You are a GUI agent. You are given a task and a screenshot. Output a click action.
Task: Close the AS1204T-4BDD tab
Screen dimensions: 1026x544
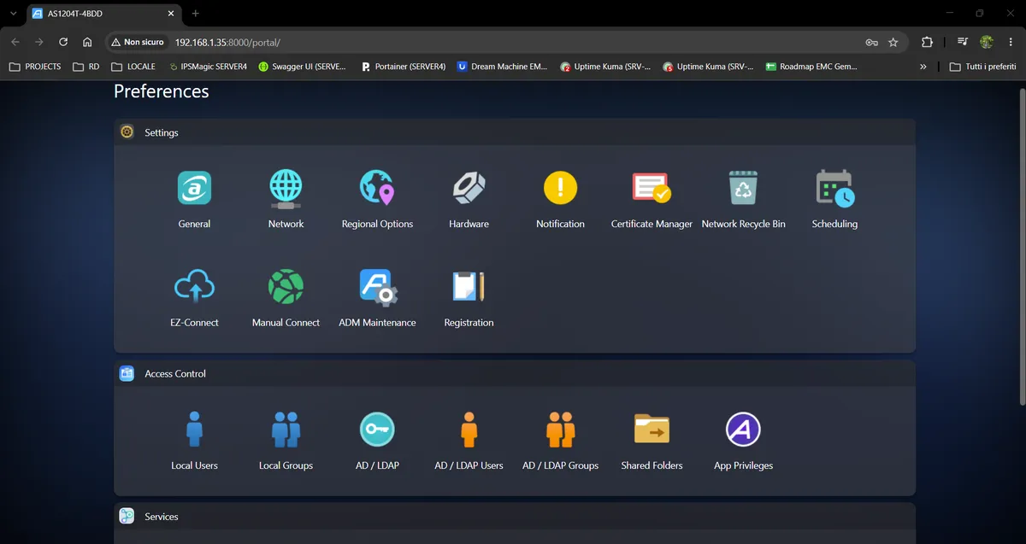170,14
